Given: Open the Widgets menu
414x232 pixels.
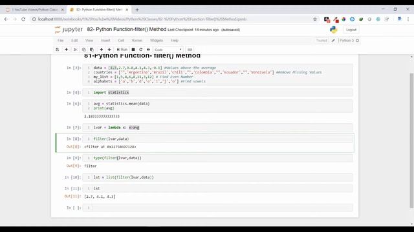Looking at the screenshot, I should click(x=157, y=41).
